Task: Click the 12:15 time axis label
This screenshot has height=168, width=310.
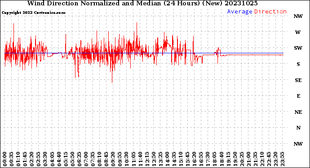Action: tap(147, 159)
